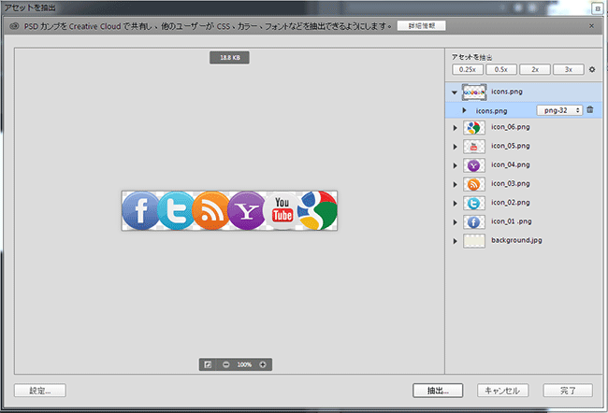Open 設定... settings button

39,391
